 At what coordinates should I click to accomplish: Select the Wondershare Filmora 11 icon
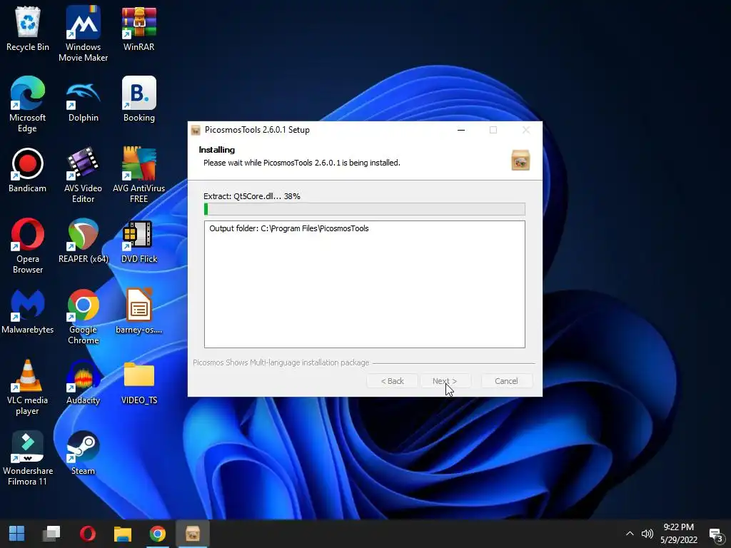tap(28, 458)
